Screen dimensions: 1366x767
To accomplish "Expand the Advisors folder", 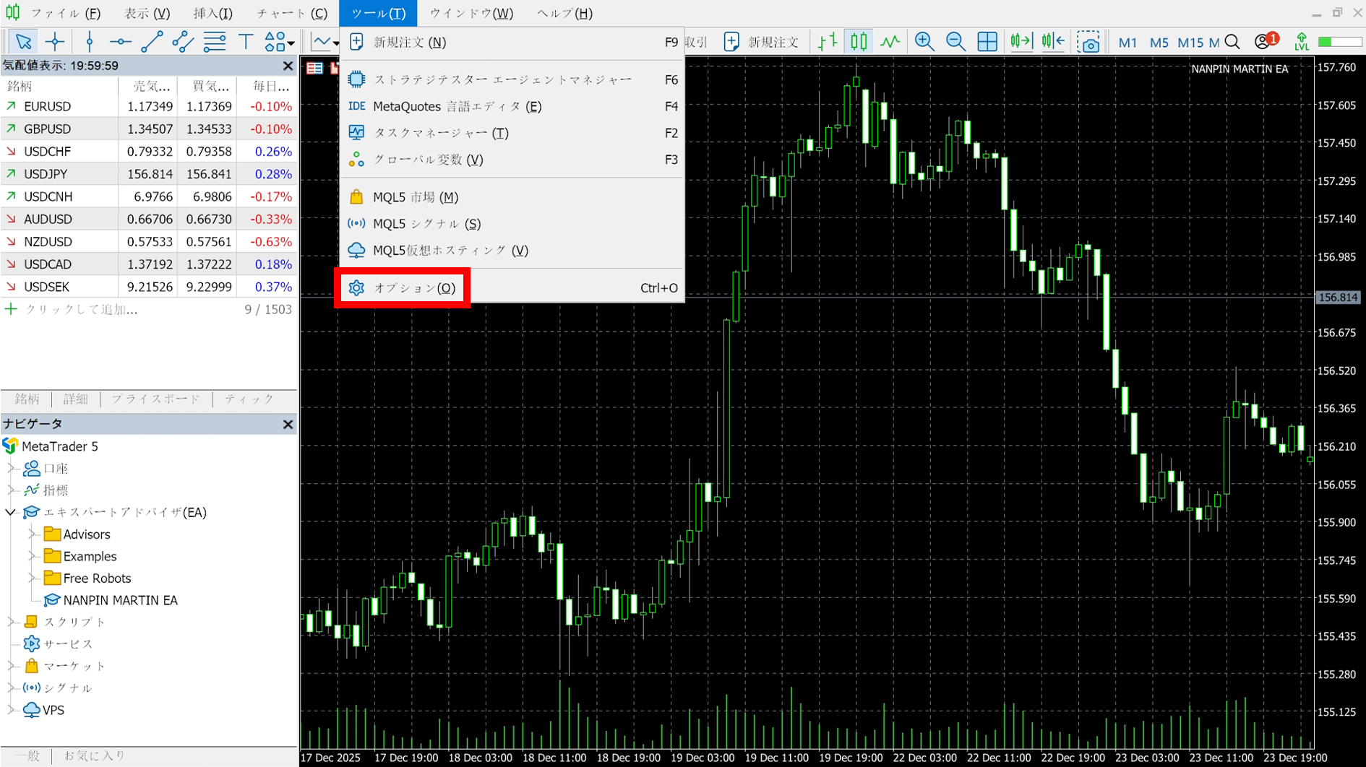I will coord(32,534).
